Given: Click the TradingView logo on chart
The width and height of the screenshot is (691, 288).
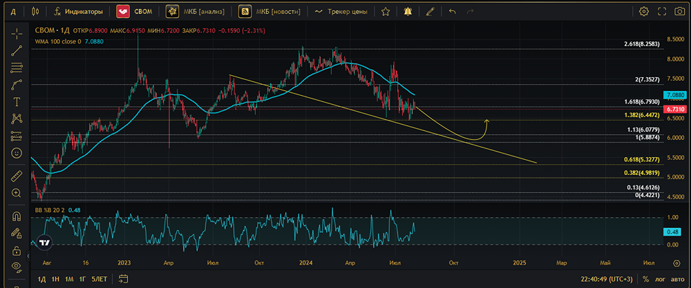Looking at the screenshot, I should coord(44,243).
